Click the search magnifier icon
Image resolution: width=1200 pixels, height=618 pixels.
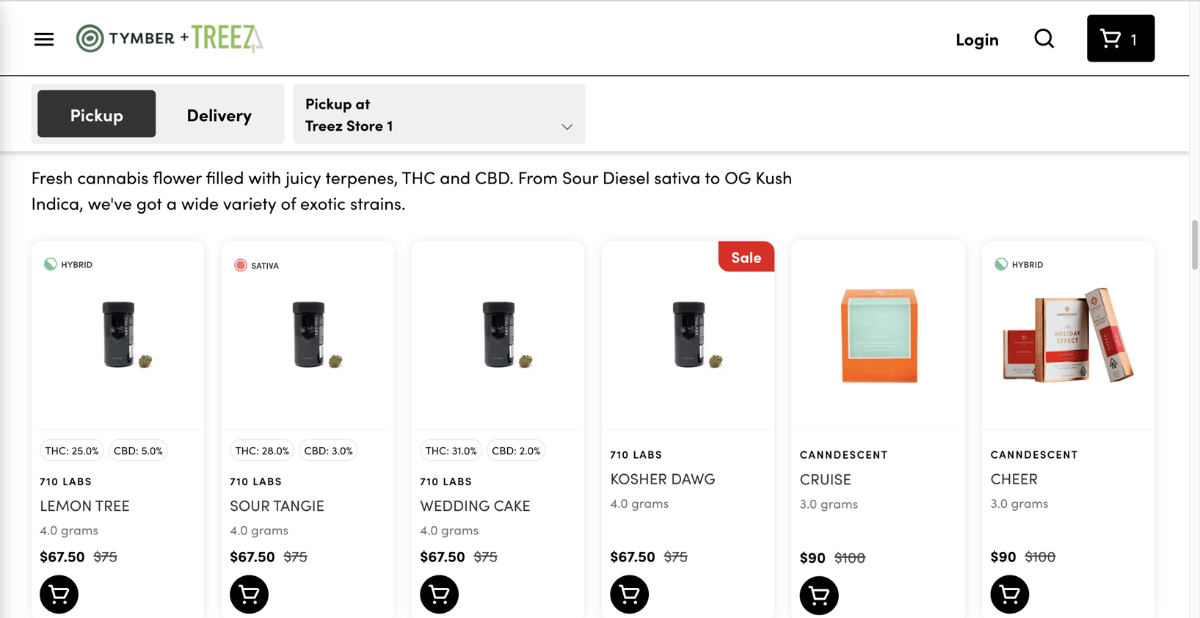(x=1044, y=38)
